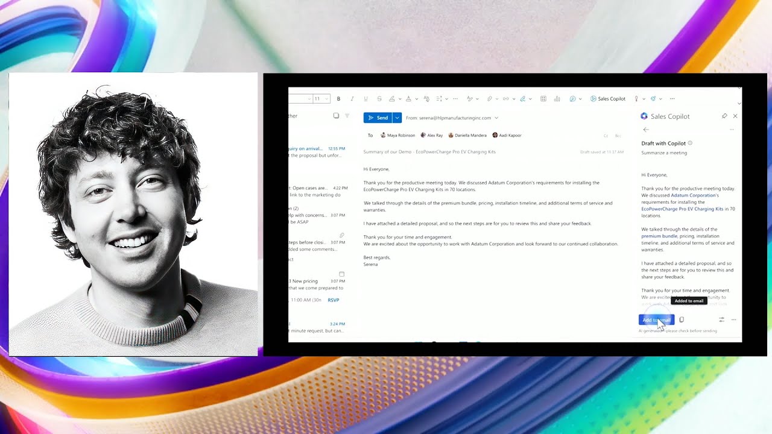Toggle bold formatting in the toolbar
The image size is (772, 434).
pyautogui.click(x=338, y=99)
